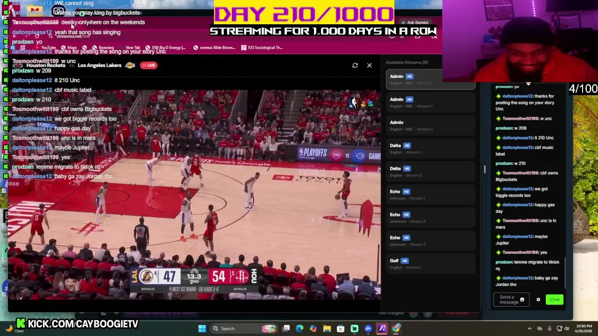Select Admin English NBC Stream 2
The height and width of the screenshot is (336, 598).
(431, 102)
